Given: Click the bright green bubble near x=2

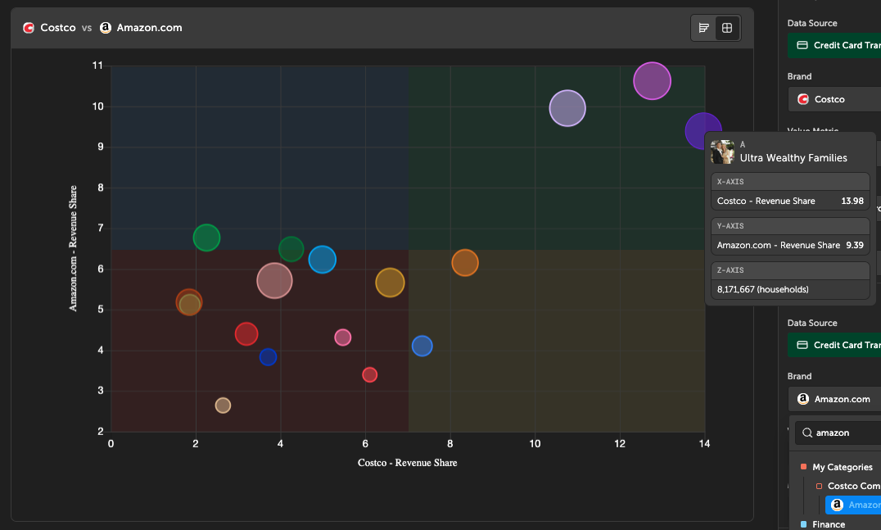Looking at the screenshot, I should [206, 238].
